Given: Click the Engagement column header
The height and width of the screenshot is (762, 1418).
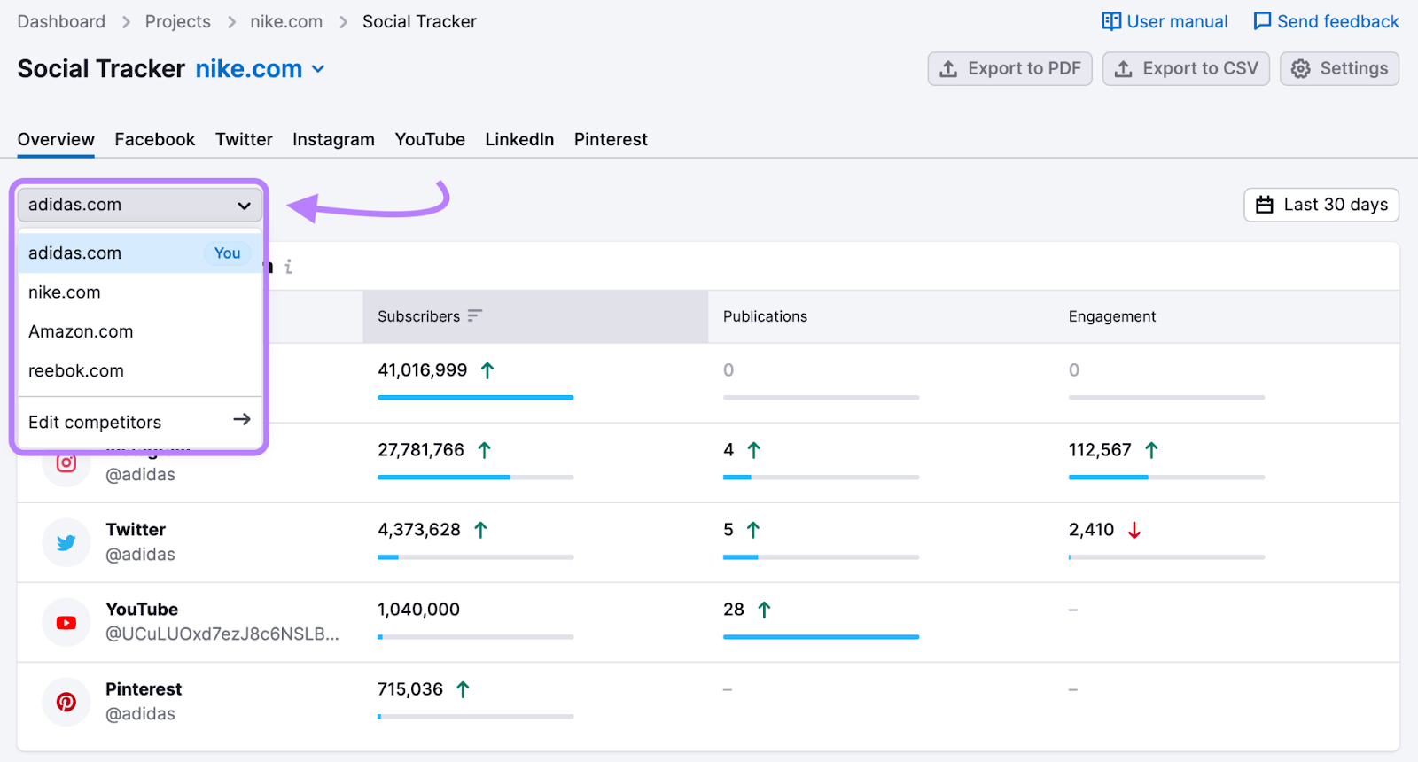Looking at the screenshot, I should pyautogui.click(x=1112, y=316).
